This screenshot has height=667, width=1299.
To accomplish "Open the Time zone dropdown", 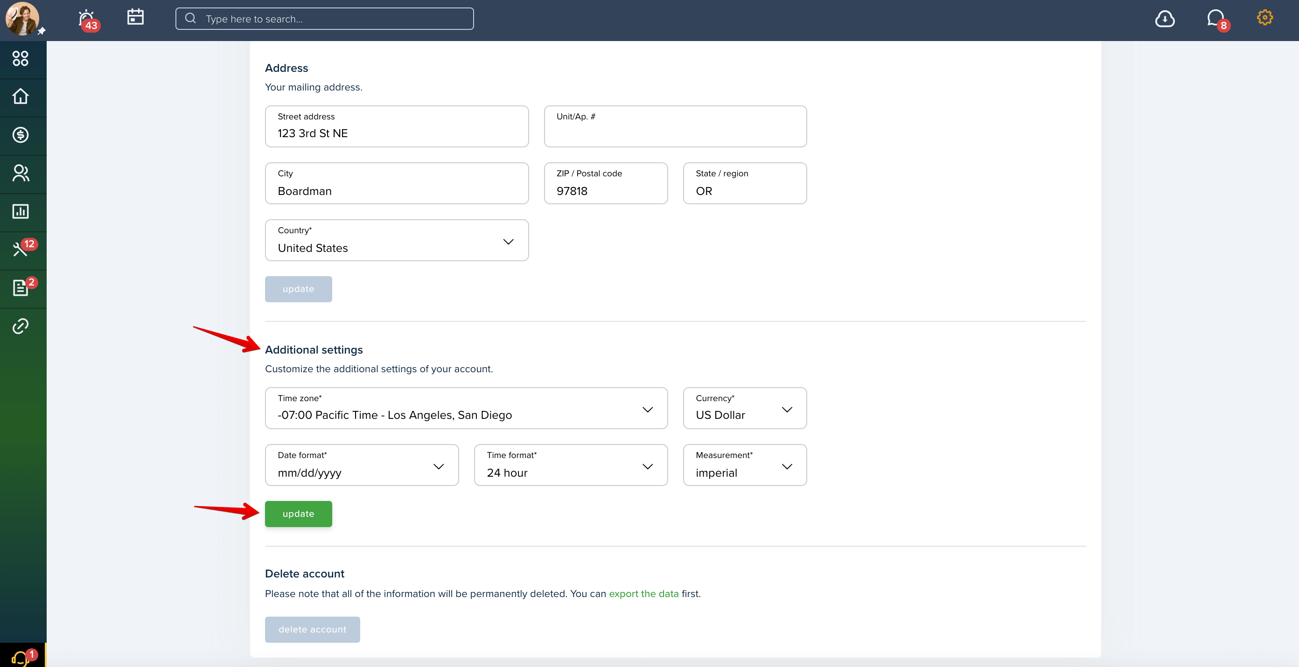I will tap(467, 409).
